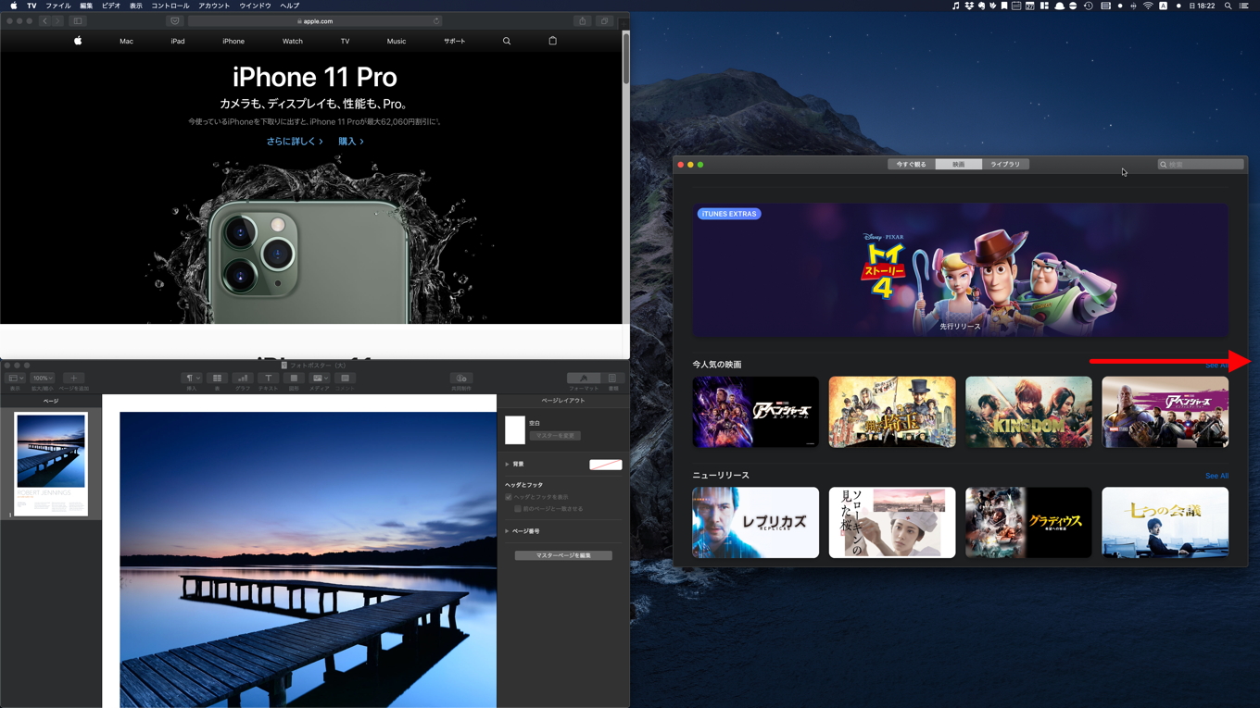Screen dimensions: 1260x708
Task: Click the TV app search field
Action: (x=1201, y=164)
